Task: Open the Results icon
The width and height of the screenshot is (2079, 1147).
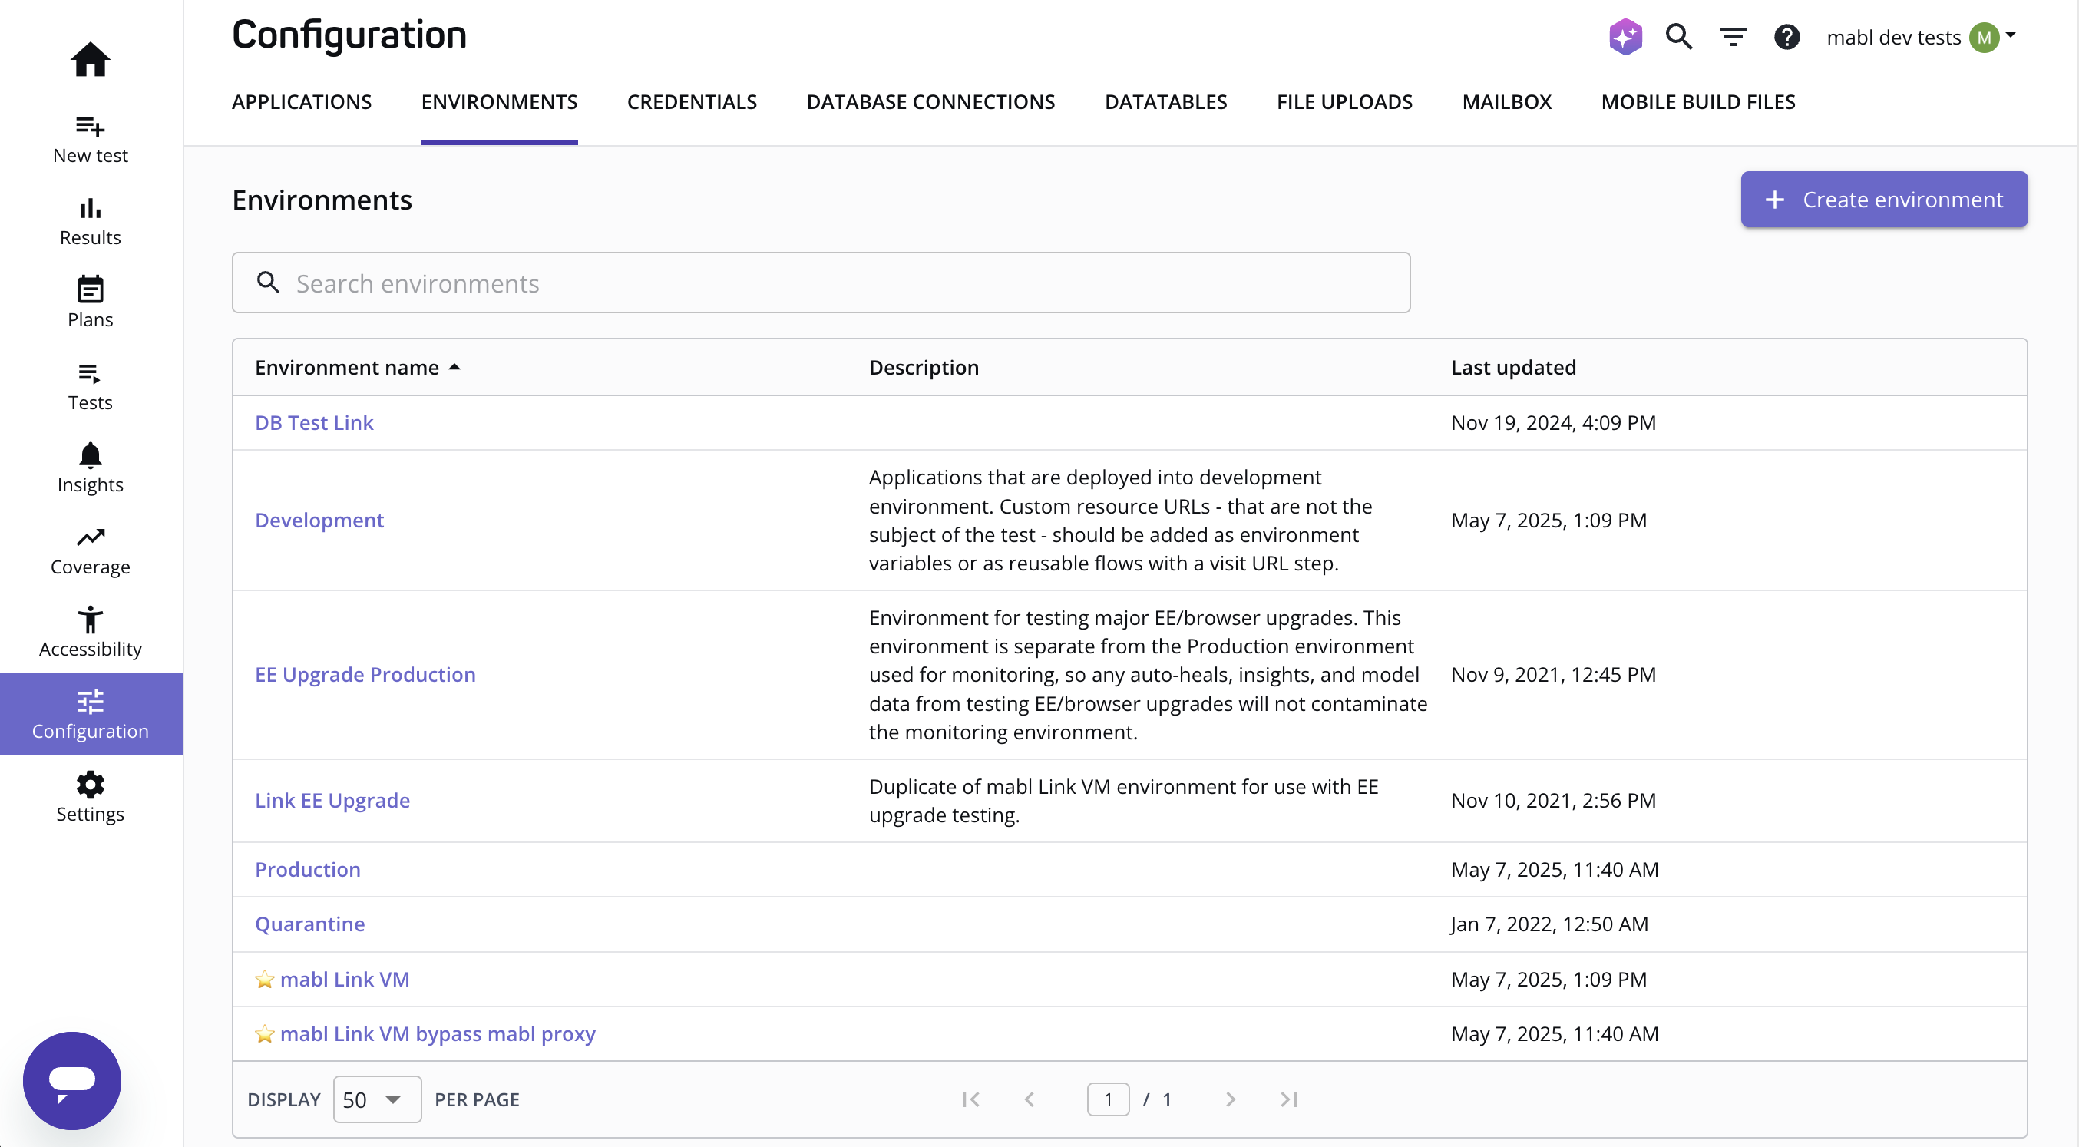Action: [90, 210]
